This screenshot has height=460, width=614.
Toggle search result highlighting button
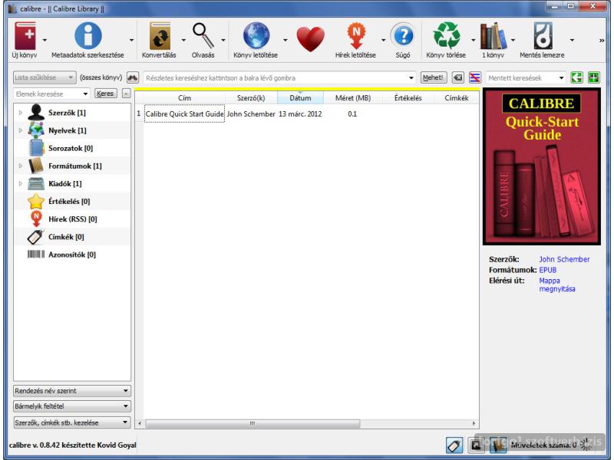474,77
